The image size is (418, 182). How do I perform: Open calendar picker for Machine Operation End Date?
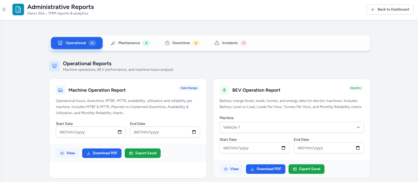coord(194,132)
